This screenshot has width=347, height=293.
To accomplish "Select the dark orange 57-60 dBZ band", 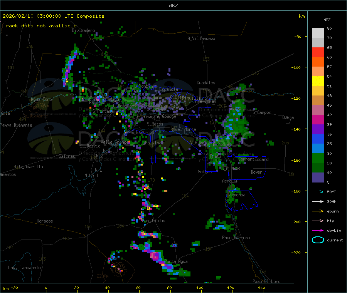I will click(318, 62).
